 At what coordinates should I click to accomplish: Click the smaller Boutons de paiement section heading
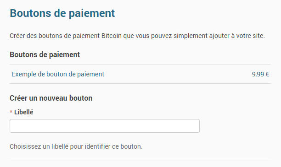click(45, 54)
